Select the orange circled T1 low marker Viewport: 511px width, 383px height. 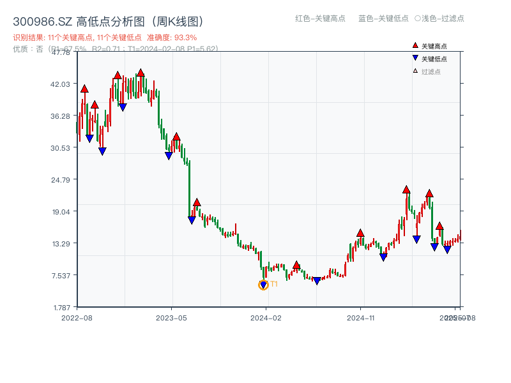[263, 285]
